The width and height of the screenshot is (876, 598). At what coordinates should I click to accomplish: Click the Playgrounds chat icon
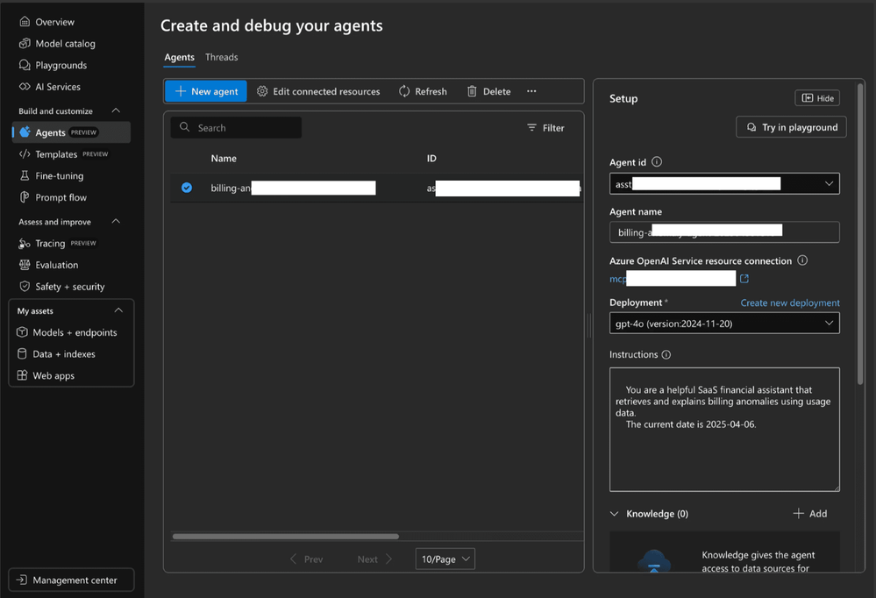pos(25,66)
